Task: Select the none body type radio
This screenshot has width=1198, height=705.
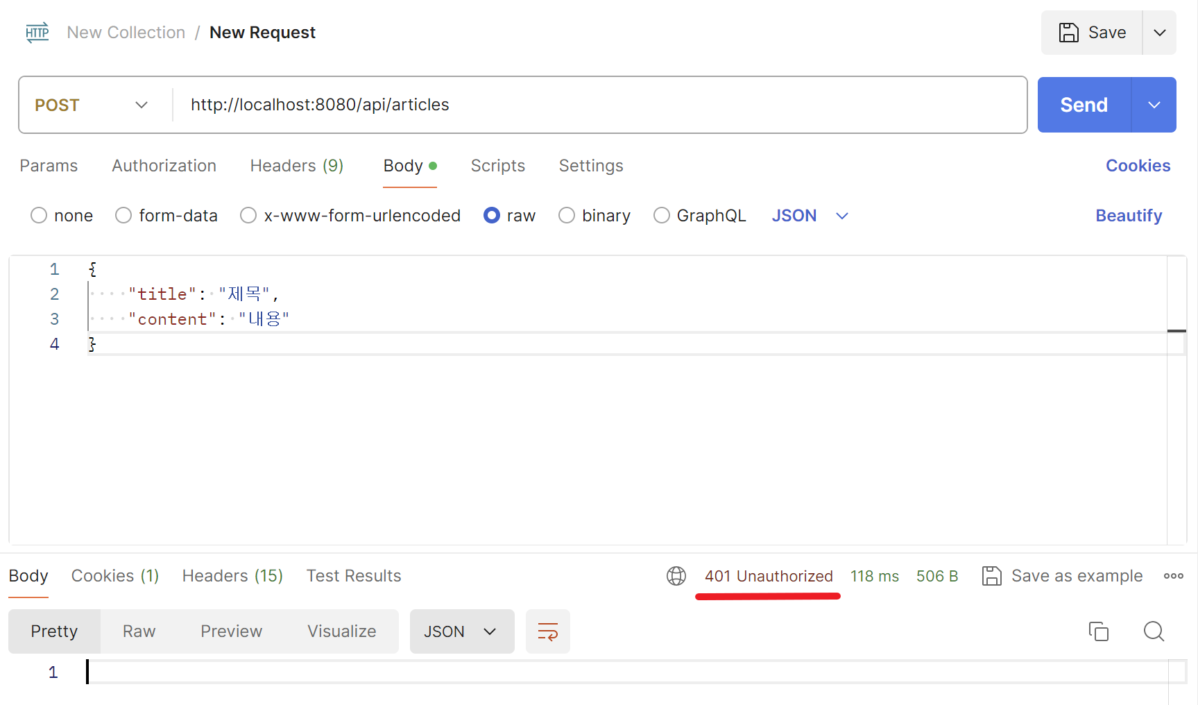Action: click(39, 216)
